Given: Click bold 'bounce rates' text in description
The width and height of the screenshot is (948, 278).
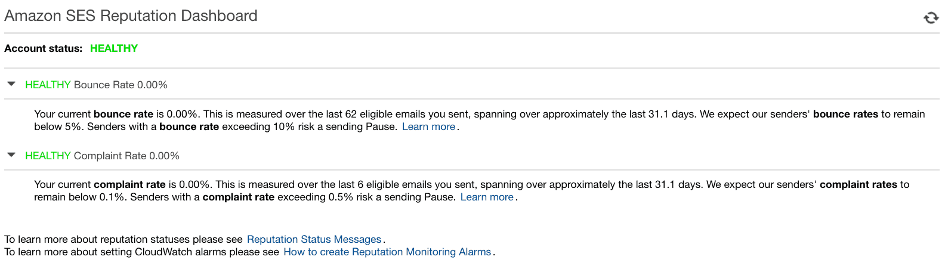Looking at the screenshot, I should tap(845, 114).
